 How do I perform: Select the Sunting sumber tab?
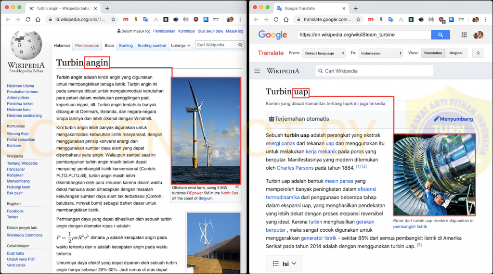tap(152, 46)
